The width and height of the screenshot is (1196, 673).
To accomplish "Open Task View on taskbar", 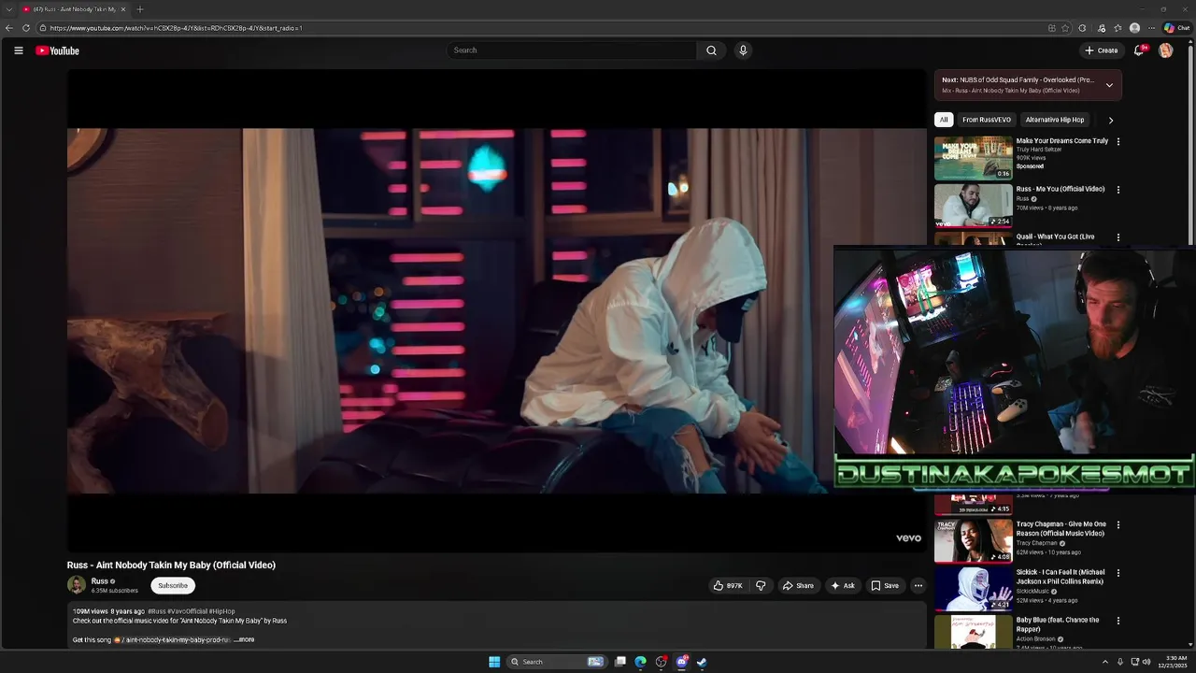I will [x=619, y=662].
